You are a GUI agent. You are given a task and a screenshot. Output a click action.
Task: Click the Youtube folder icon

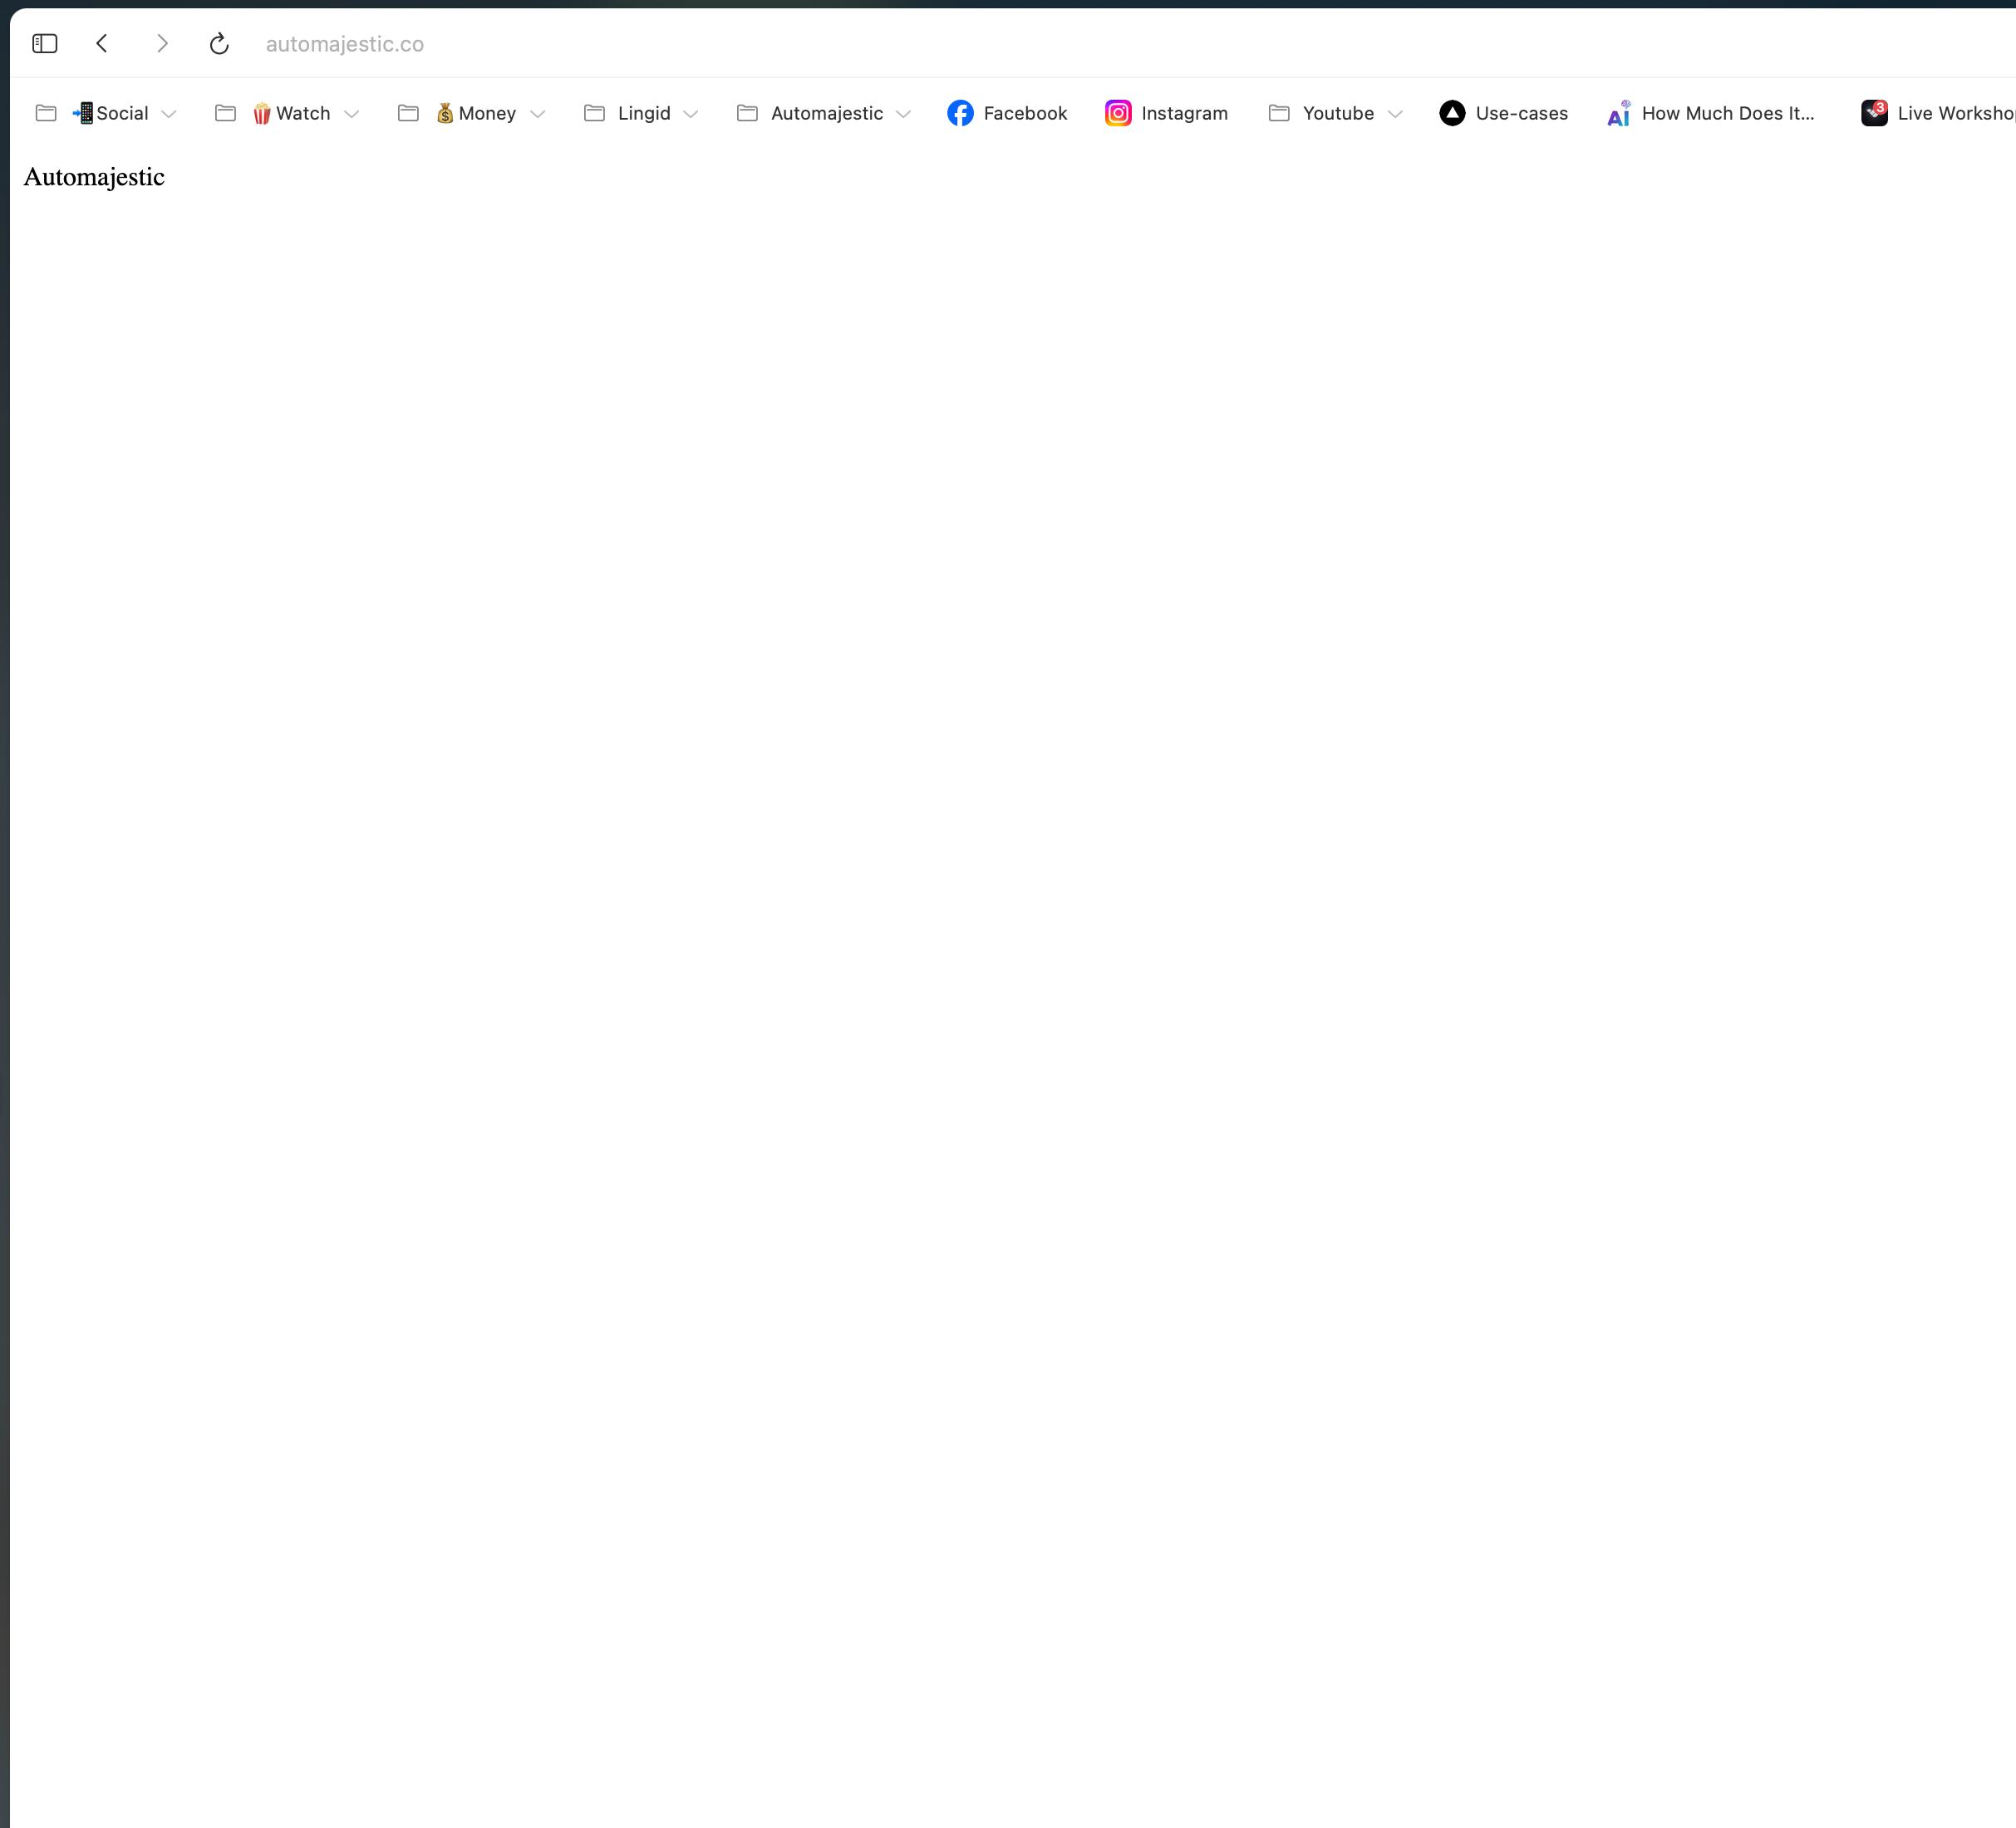tap(1279, 113)
